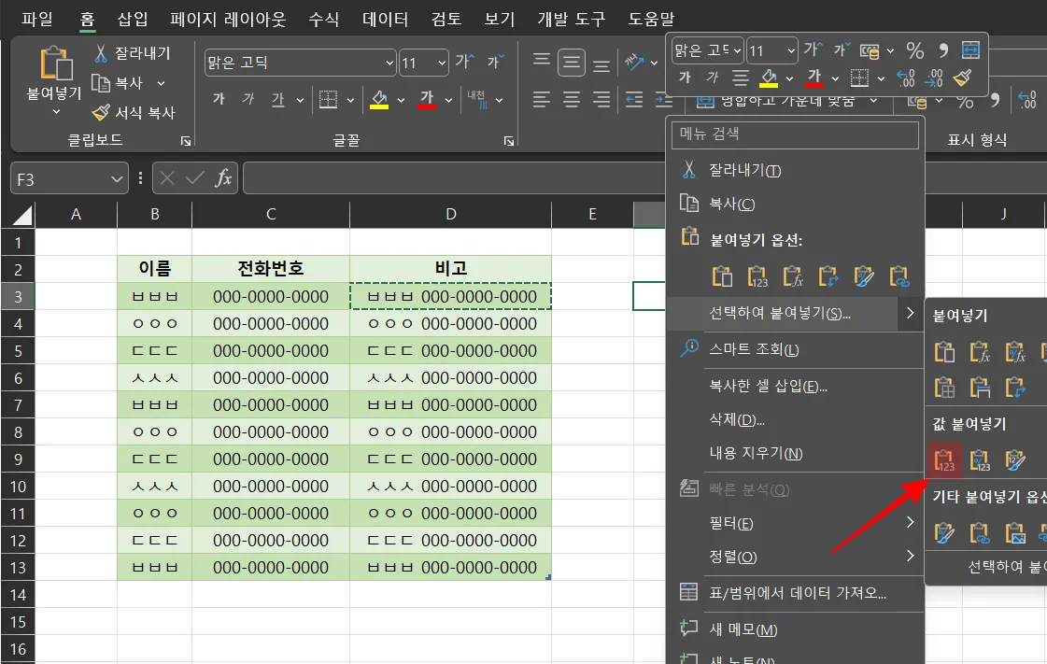
Task: Select values and number formatting paste in submenu
Action: [x=980, y=459]
